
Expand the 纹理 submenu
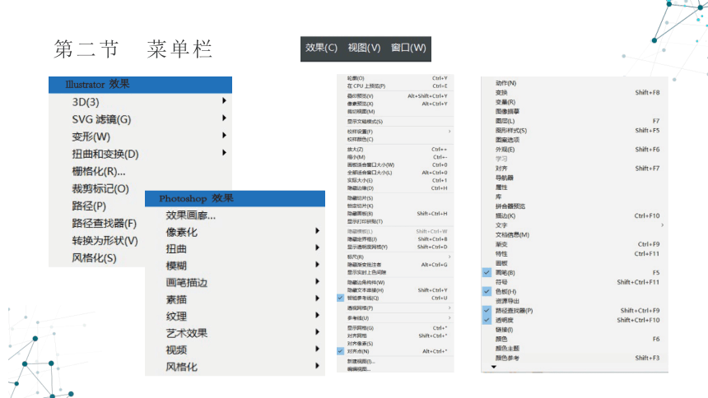[235, 317]
